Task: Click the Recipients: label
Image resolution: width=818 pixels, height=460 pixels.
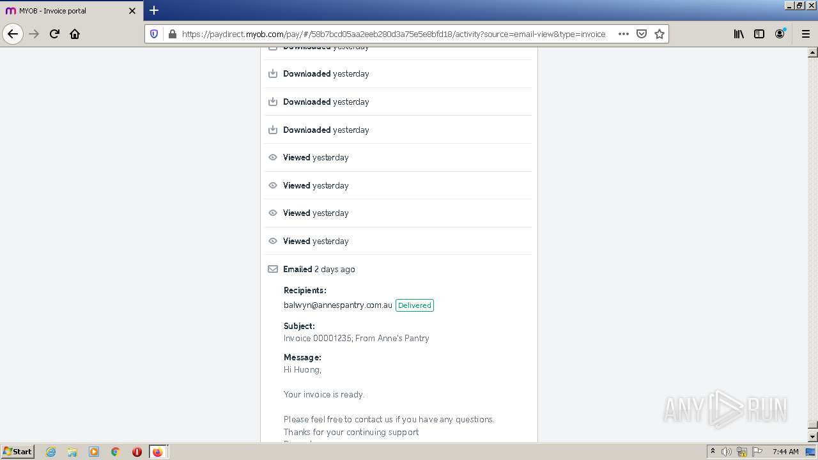Action: (x=305, y=290)
